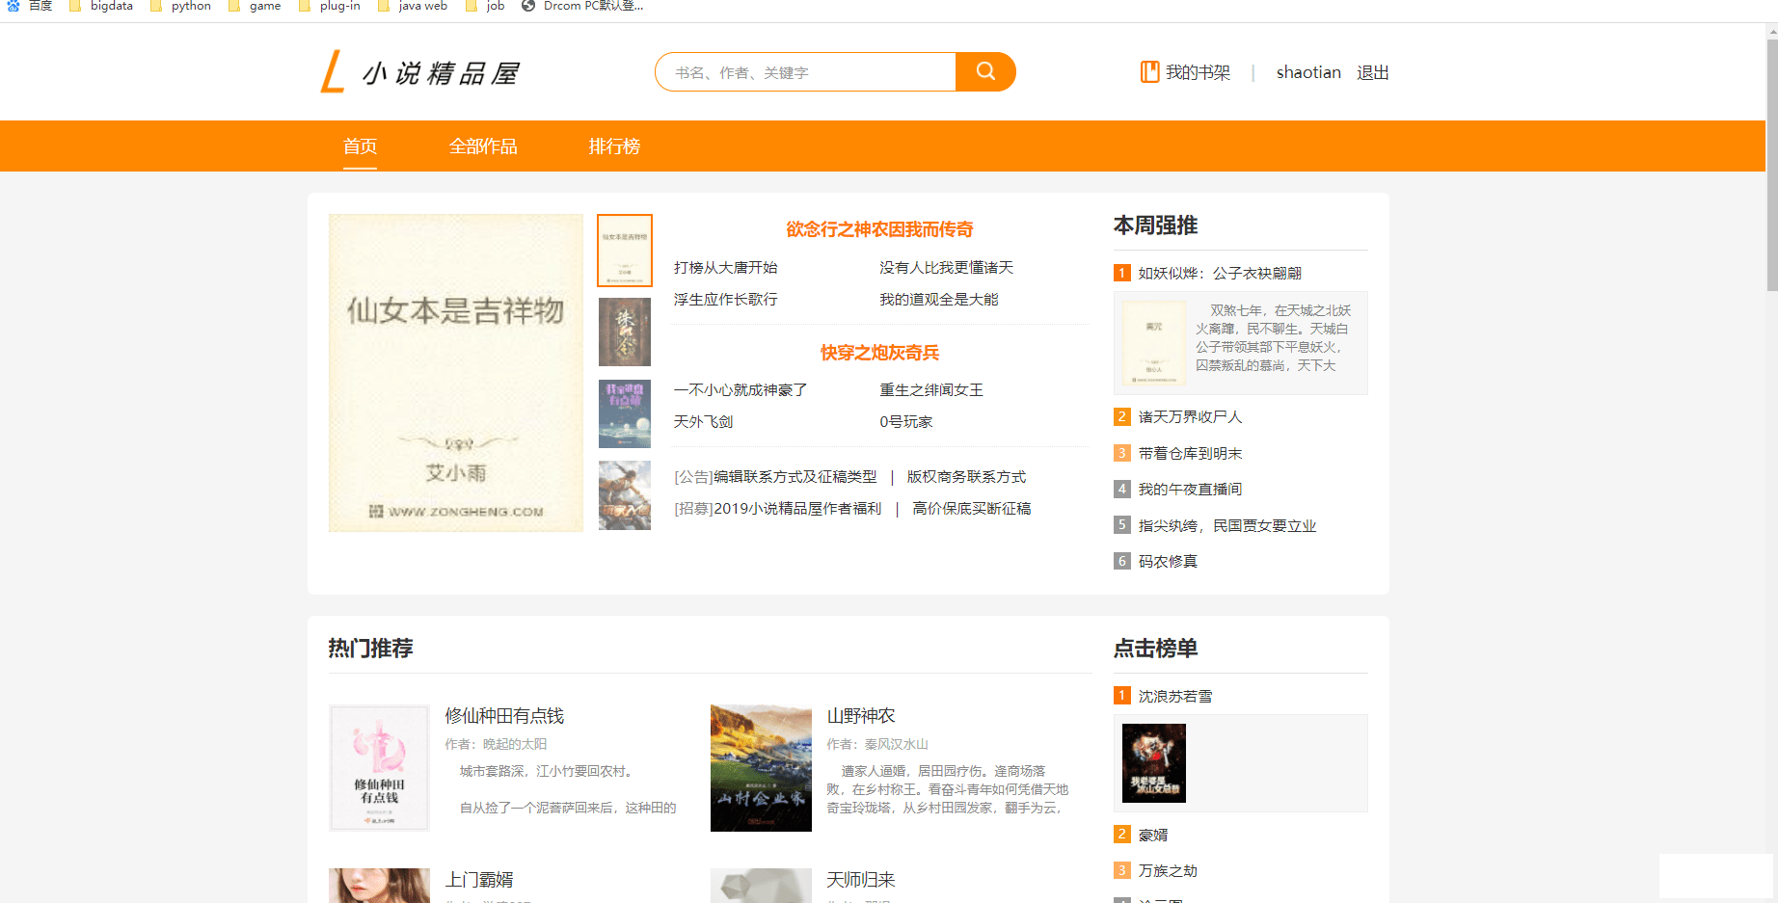Open 天外飞剑
This screenshot has width=1778, height=903.
click(703, 422)
